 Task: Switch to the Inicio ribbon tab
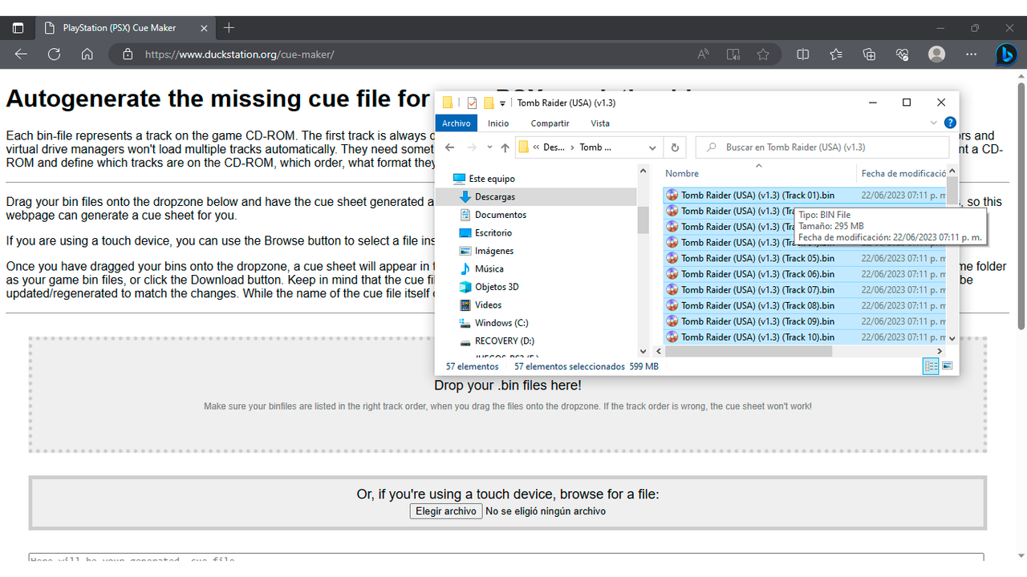pyautogui.click(x=498, y=123)
